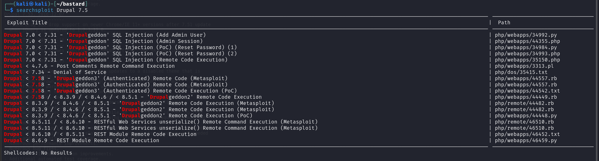599x161 pixels.
Task: Select the path php/webapps/46452.txt
Action: tap(527, 134)
